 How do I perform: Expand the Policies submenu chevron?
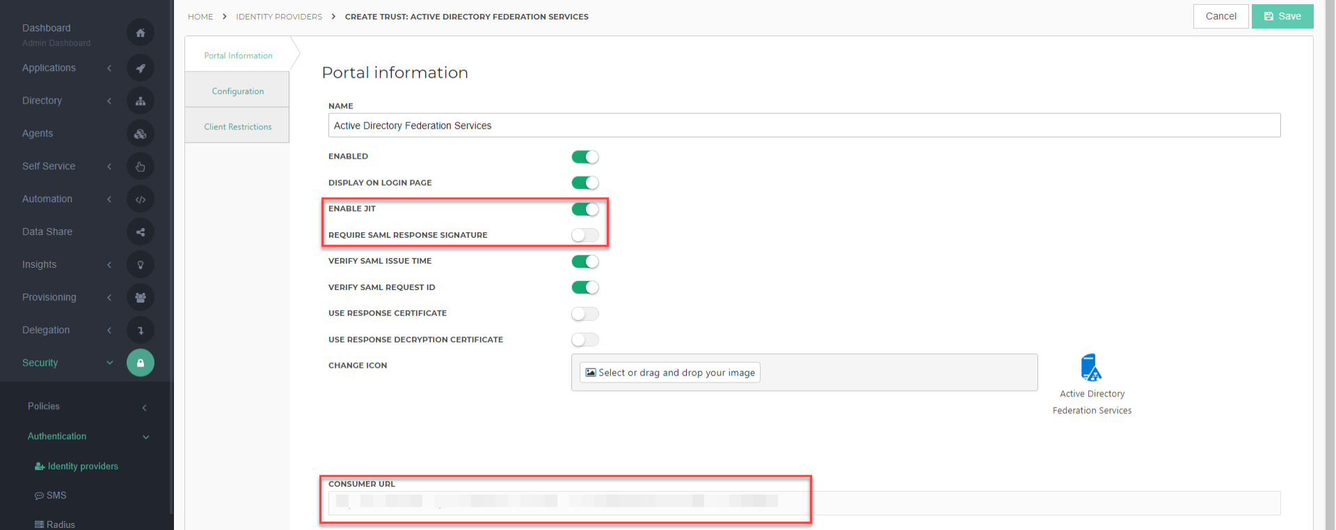(145, 408)
